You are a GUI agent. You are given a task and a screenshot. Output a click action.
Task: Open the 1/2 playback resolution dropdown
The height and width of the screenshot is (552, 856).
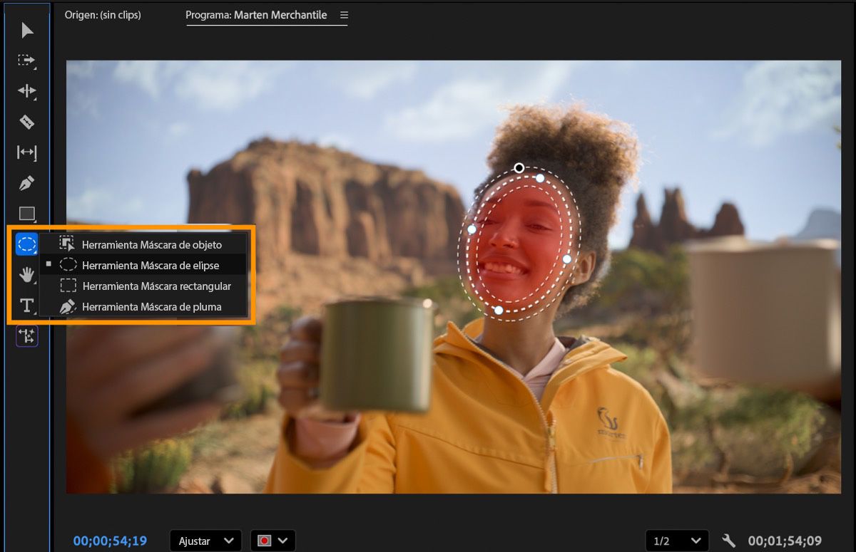[677, 541]
